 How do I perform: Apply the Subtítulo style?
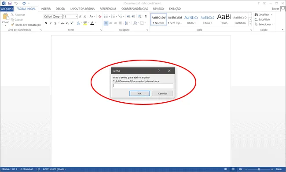240,19
